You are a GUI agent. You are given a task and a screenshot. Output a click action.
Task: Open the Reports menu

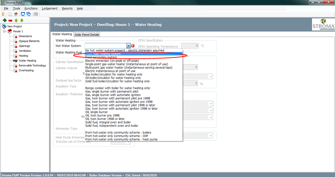tap(67, 9)
